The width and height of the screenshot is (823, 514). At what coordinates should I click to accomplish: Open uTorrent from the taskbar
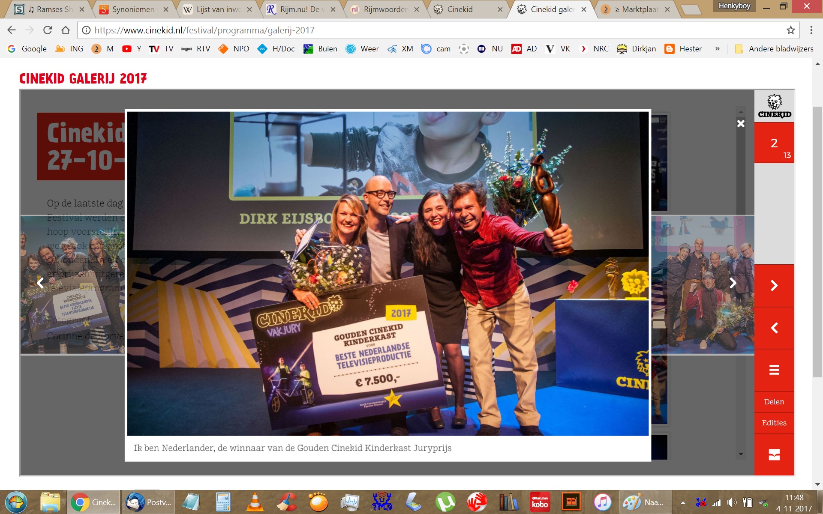pyautogui.click(x=445, y=502)
